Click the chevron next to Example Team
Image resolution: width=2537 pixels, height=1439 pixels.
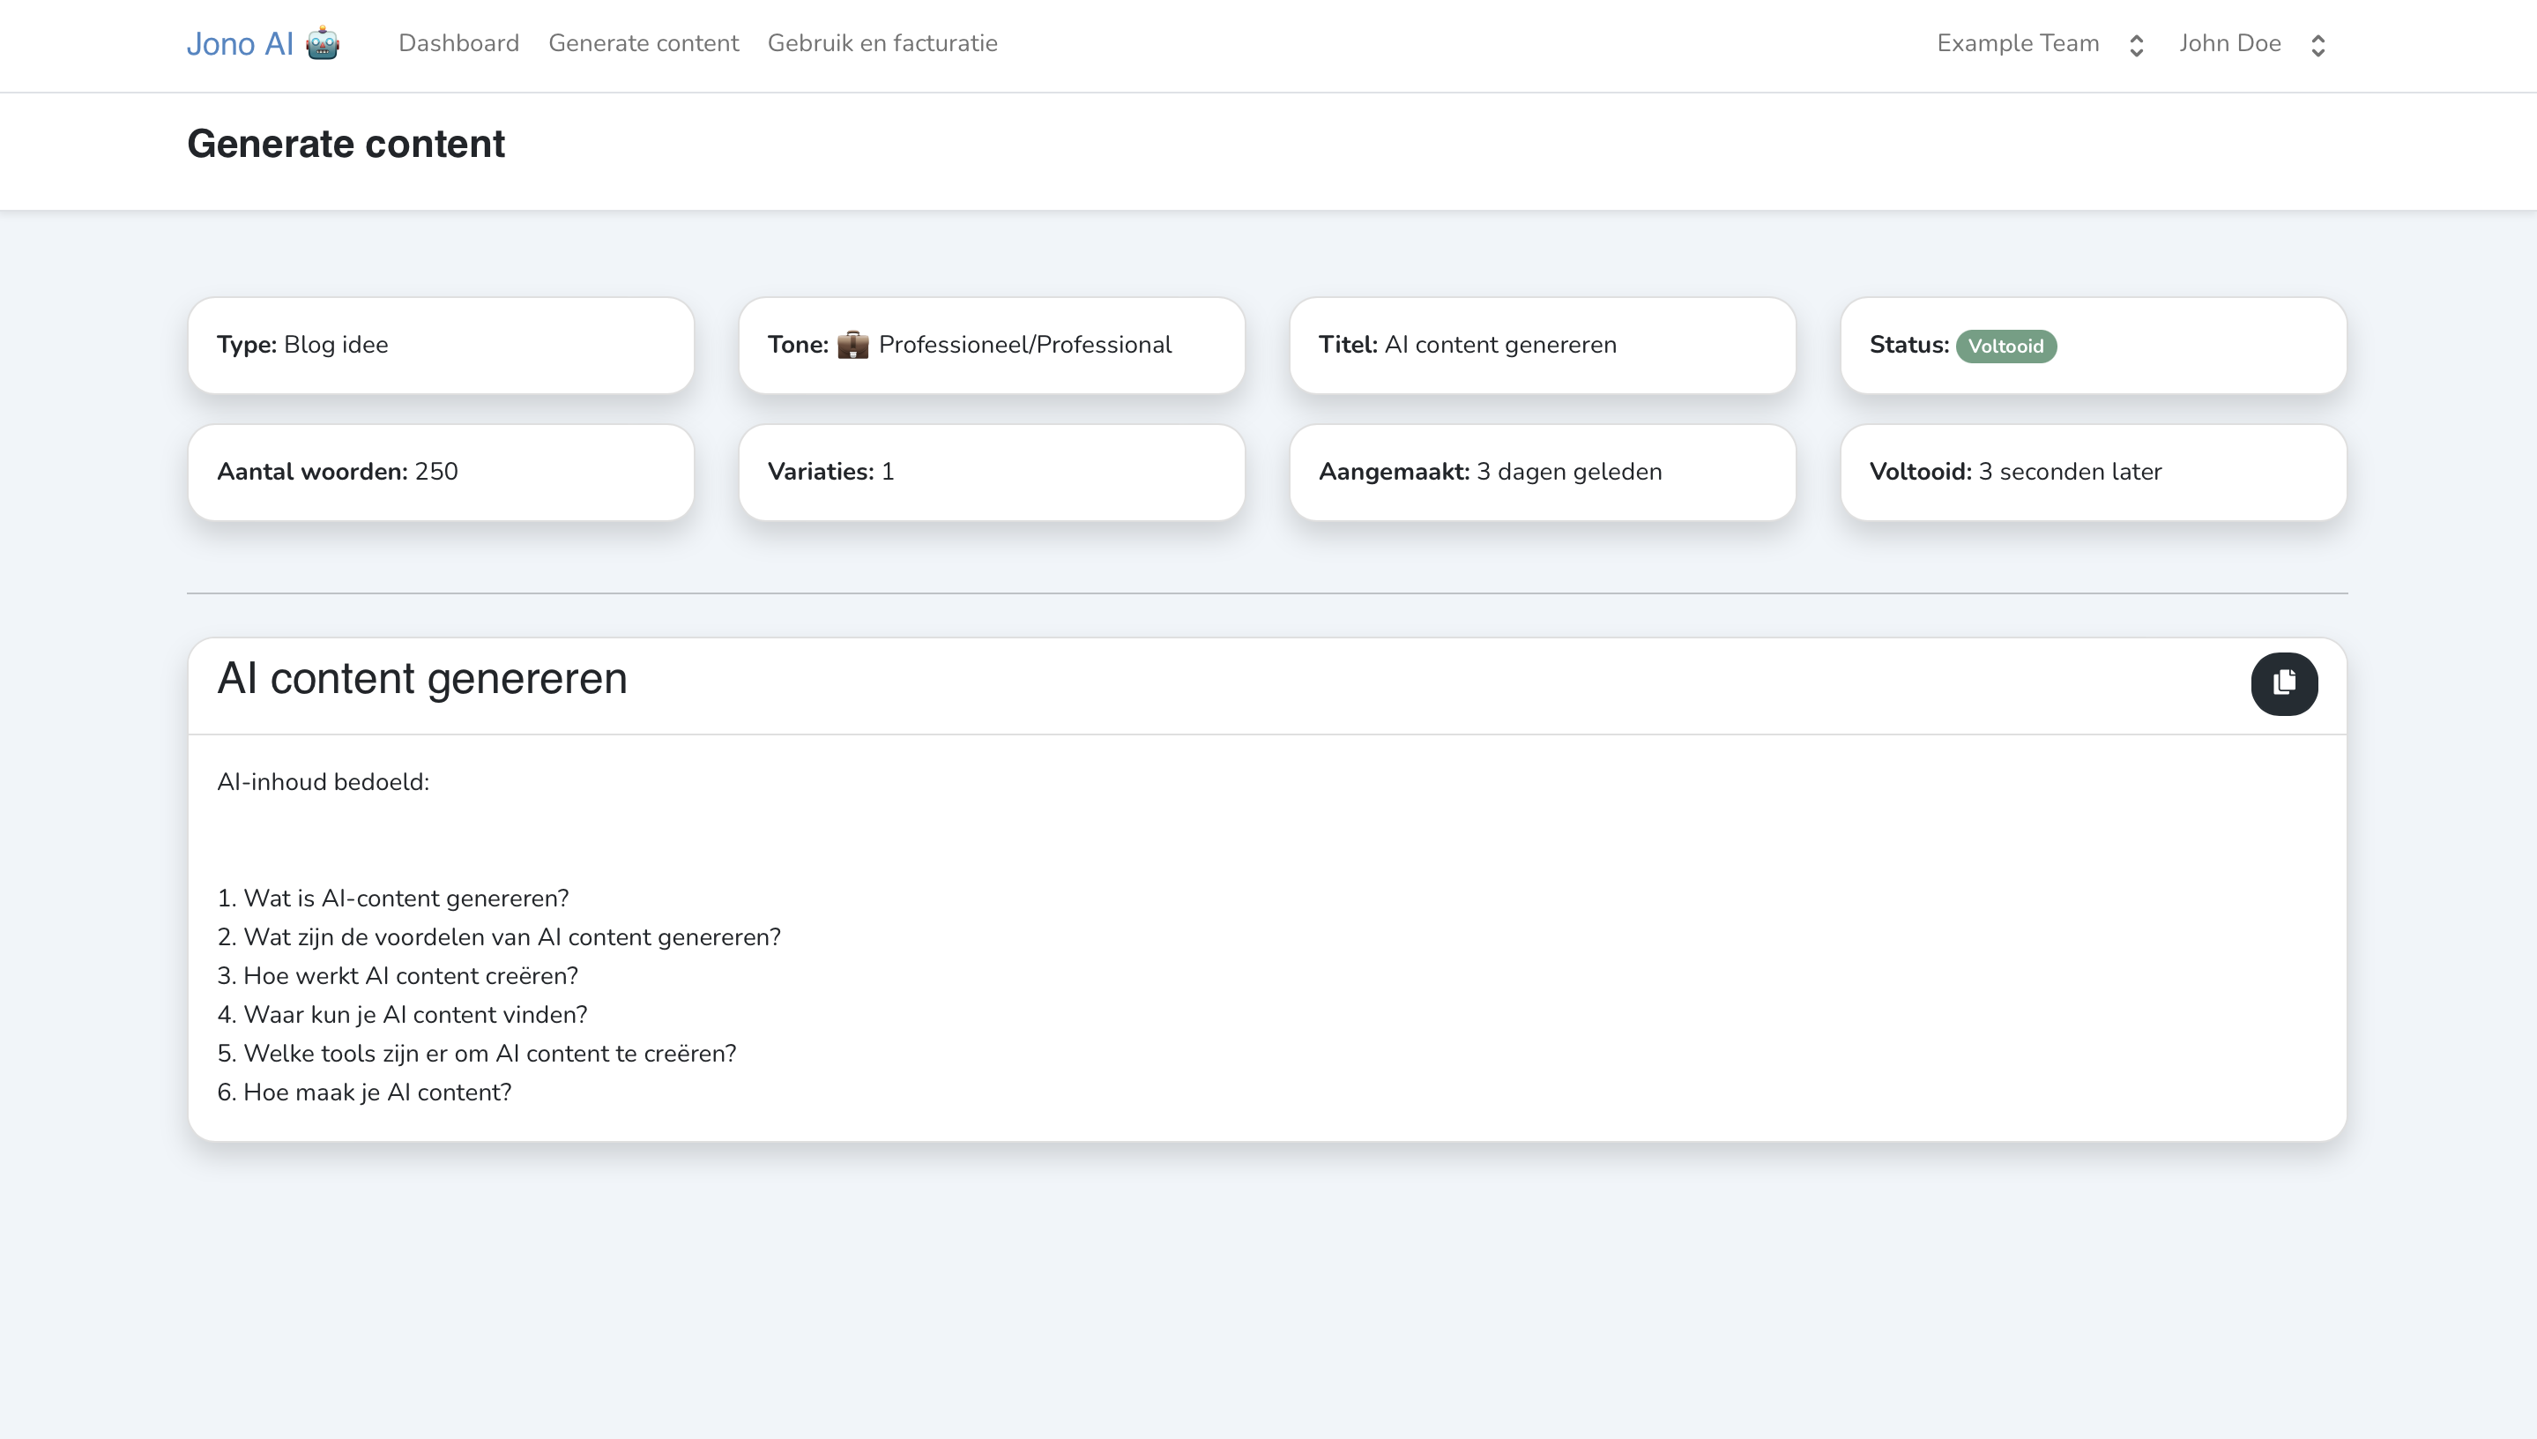pos(2137,44)
